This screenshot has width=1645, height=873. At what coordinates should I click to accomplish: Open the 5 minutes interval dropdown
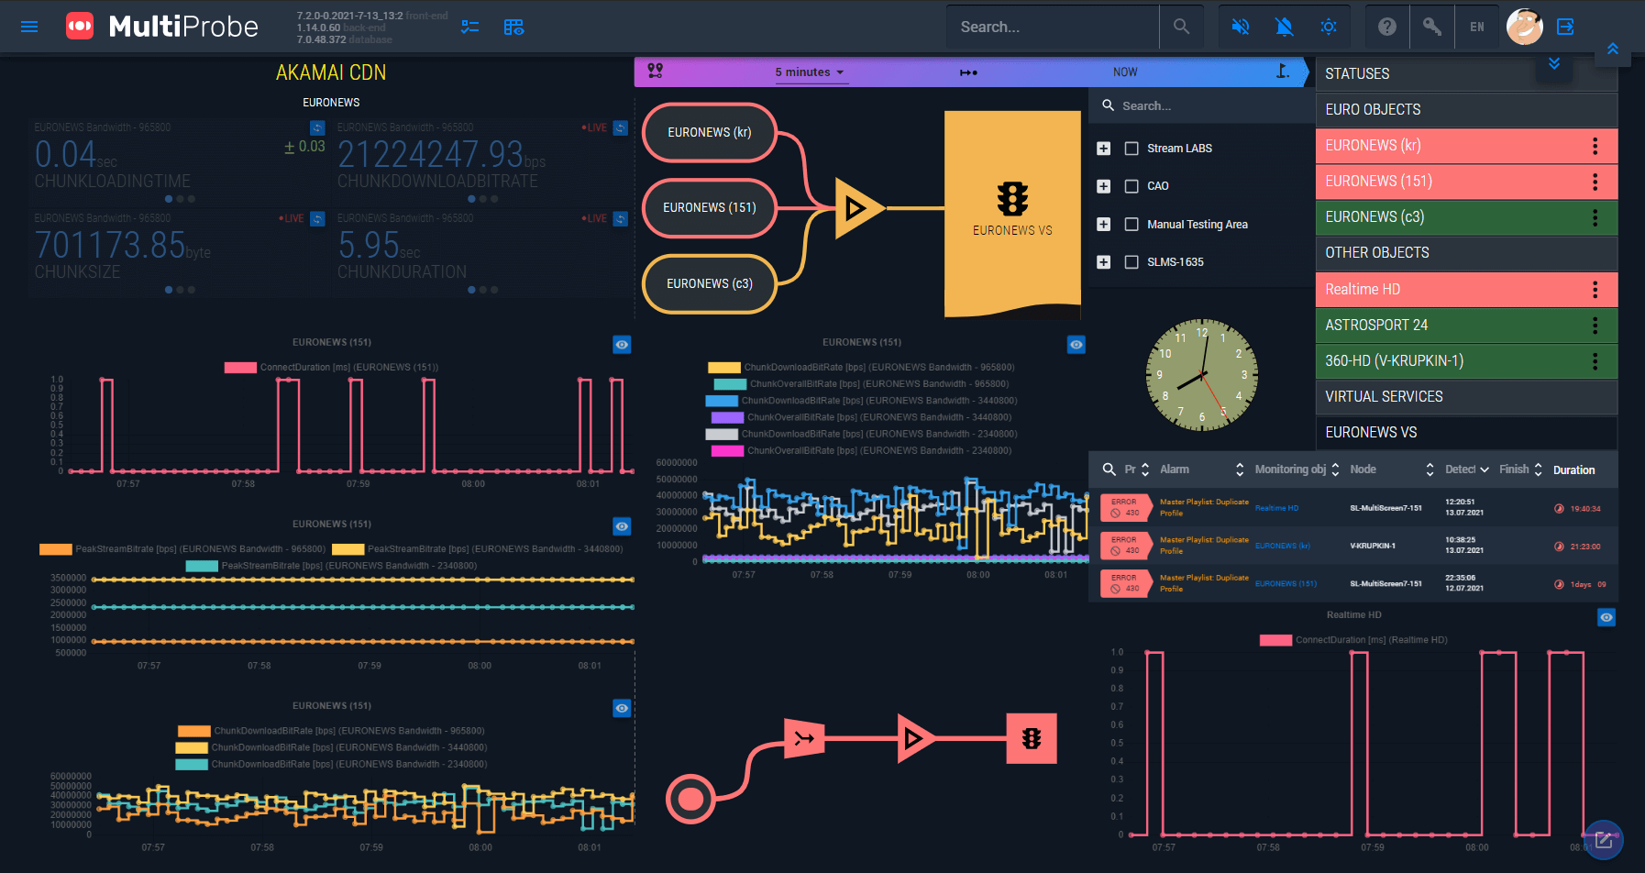click(x=811, y=72)
